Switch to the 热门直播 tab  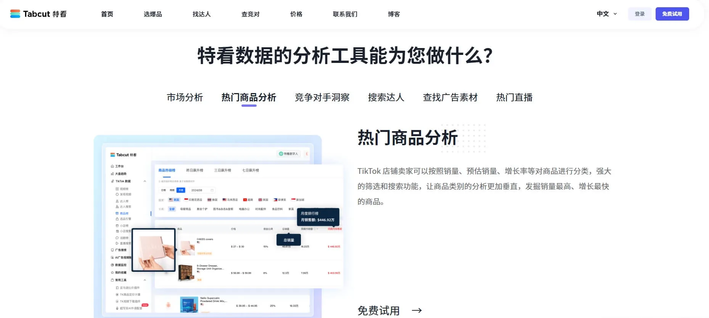tap(514, 98)
